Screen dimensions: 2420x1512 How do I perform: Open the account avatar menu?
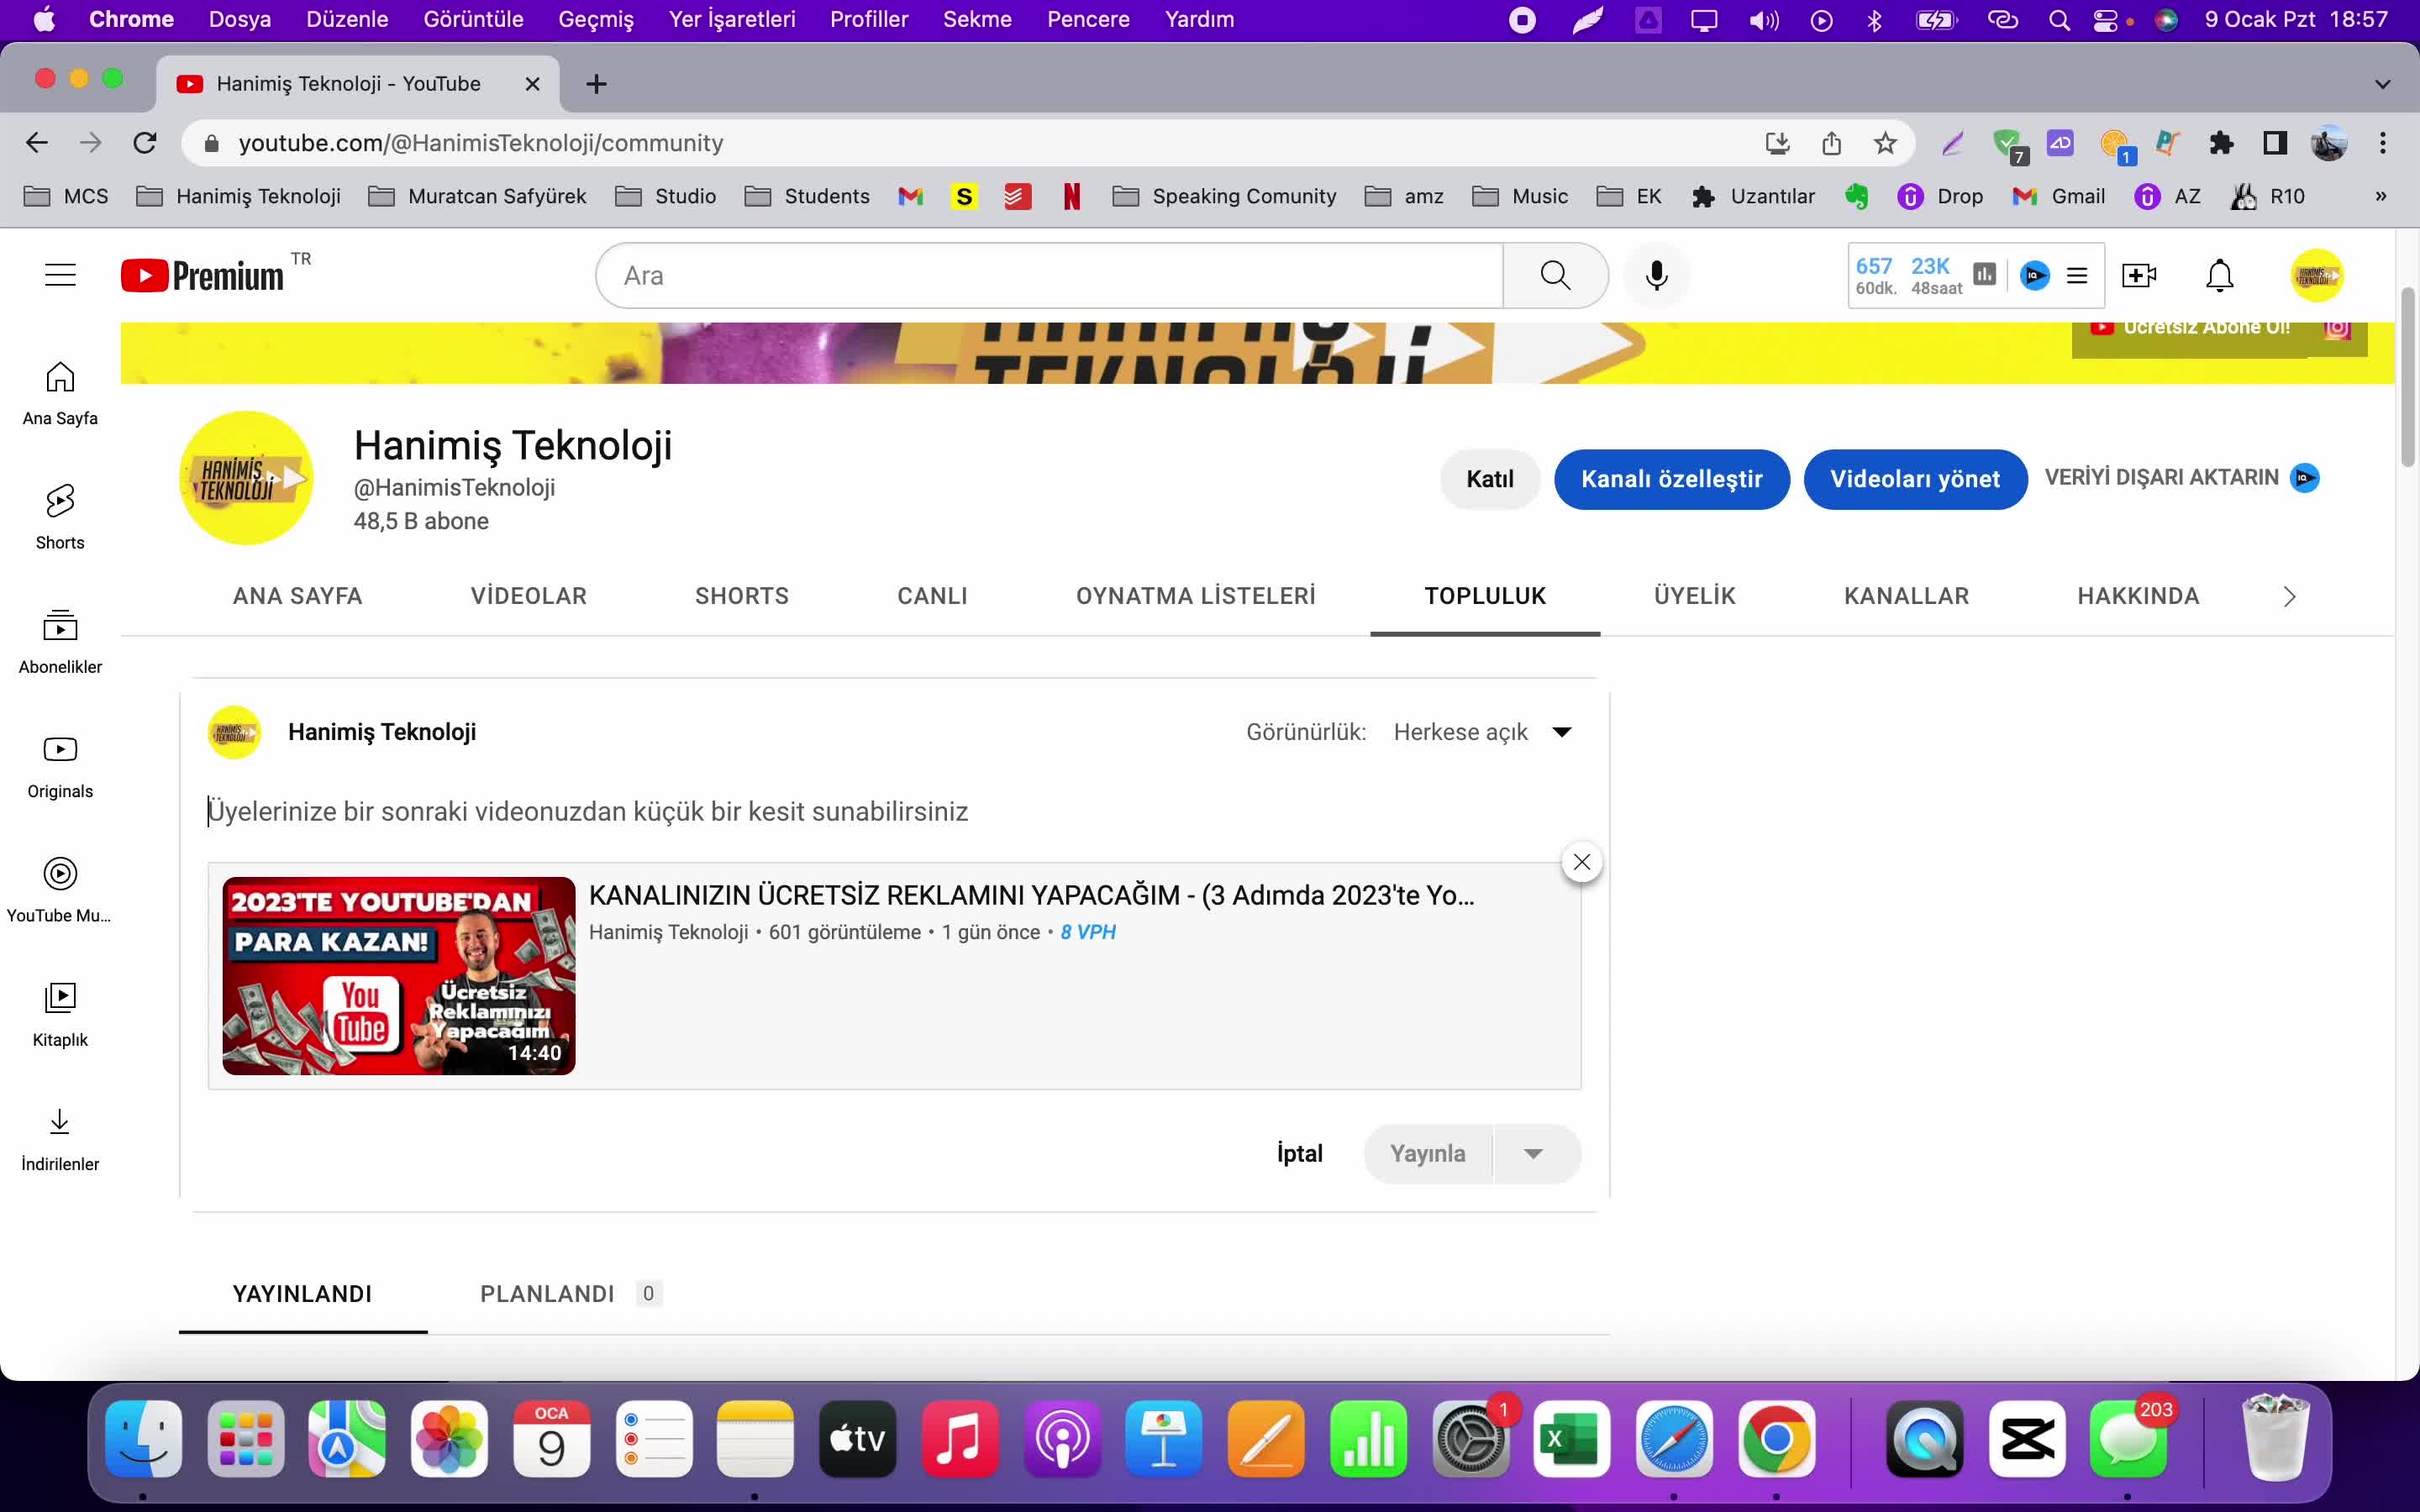[2316, 275]
